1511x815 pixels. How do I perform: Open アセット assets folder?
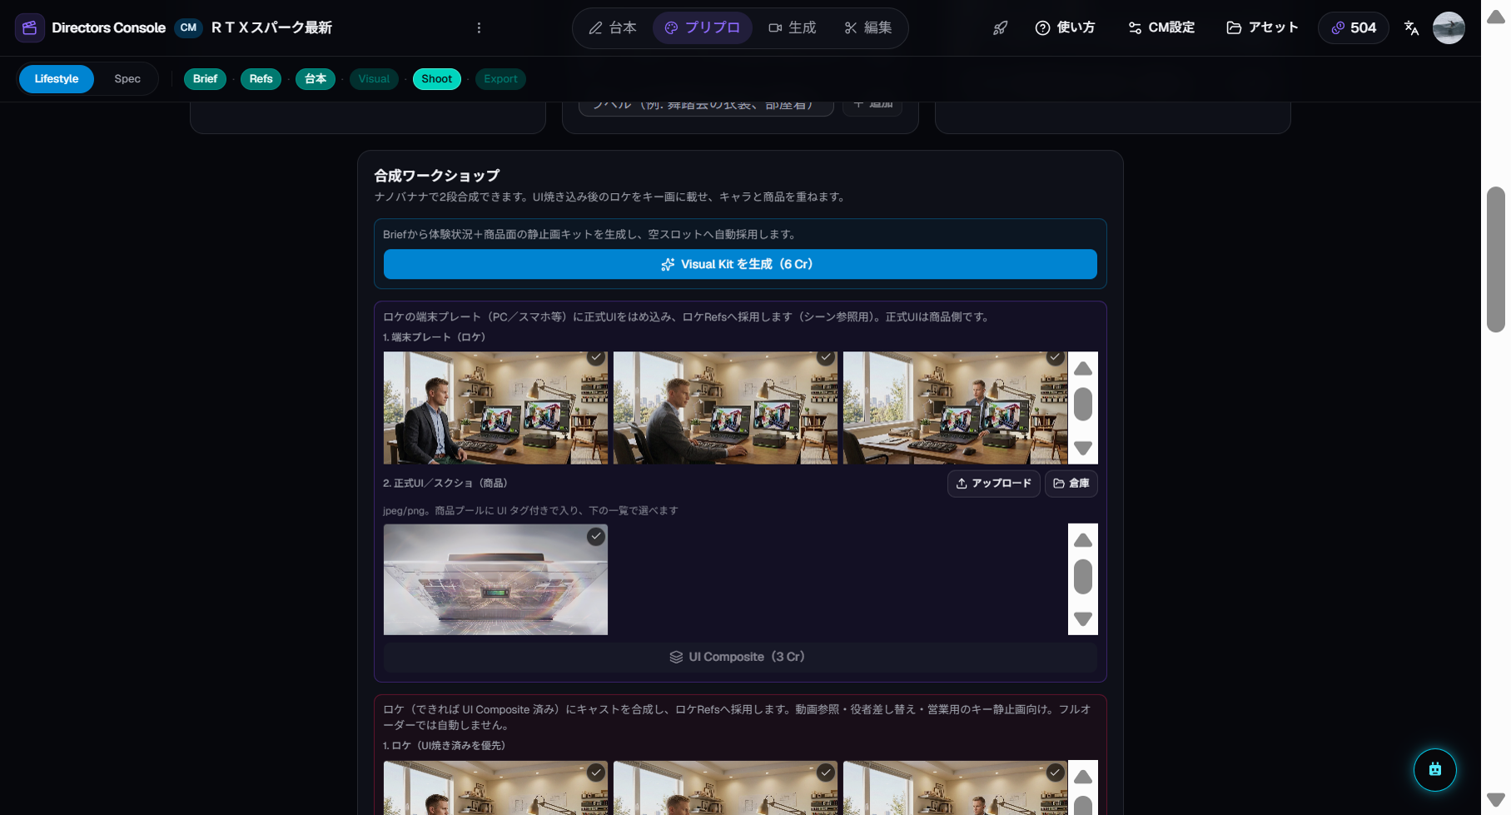[x=1262, y=27]
